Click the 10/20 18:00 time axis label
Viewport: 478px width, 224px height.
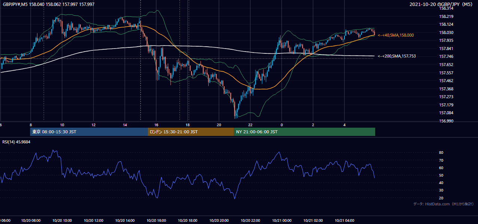[x=188, y=221]
